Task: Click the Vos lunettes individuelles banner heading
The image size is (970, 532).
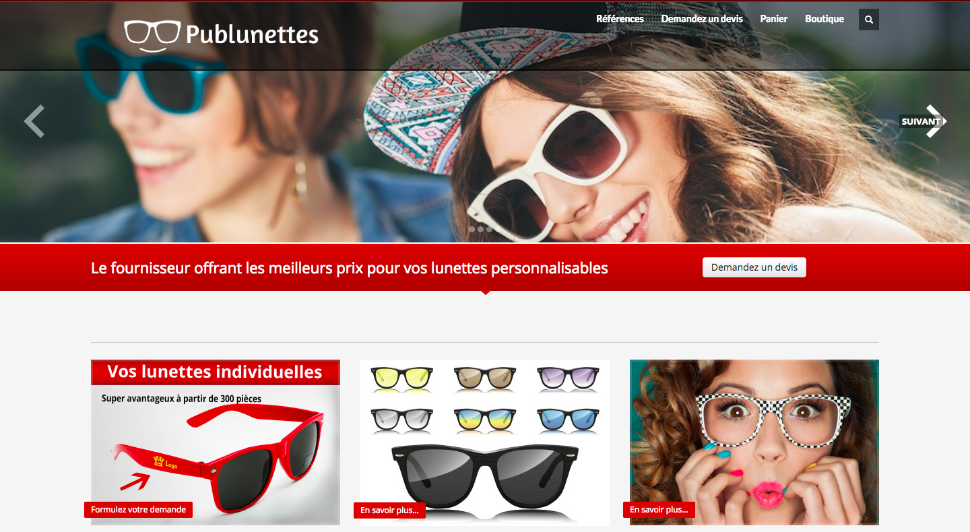Action: (215, 372)
